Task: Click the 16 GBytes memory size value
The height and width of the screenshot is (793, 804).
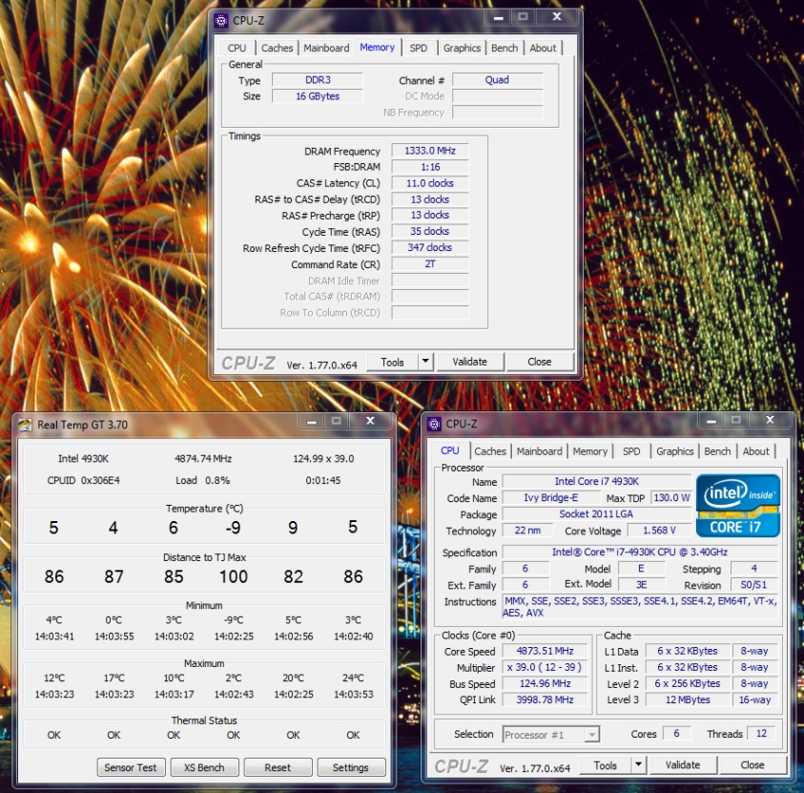Action: [x=318, y=96]
